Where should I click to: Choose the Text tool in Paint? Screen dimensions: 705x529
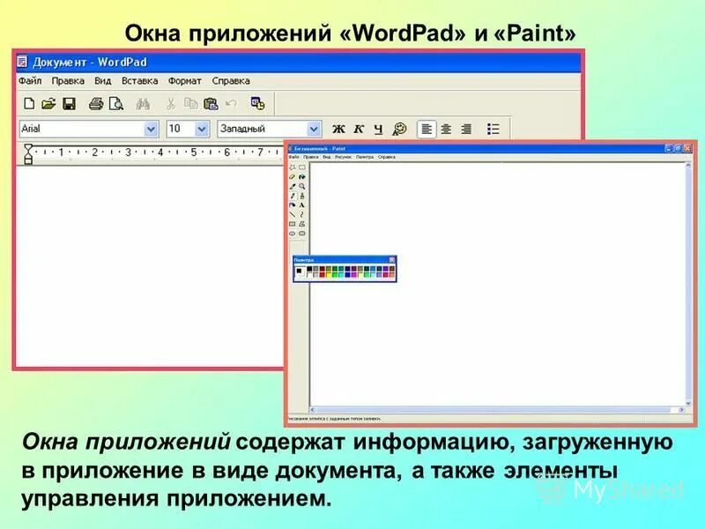(302, 205)
